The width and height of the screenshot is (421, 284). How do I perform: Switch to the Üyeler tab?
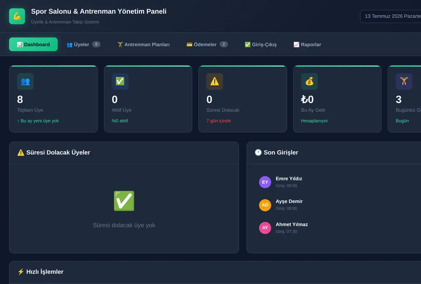pos(83,44)
